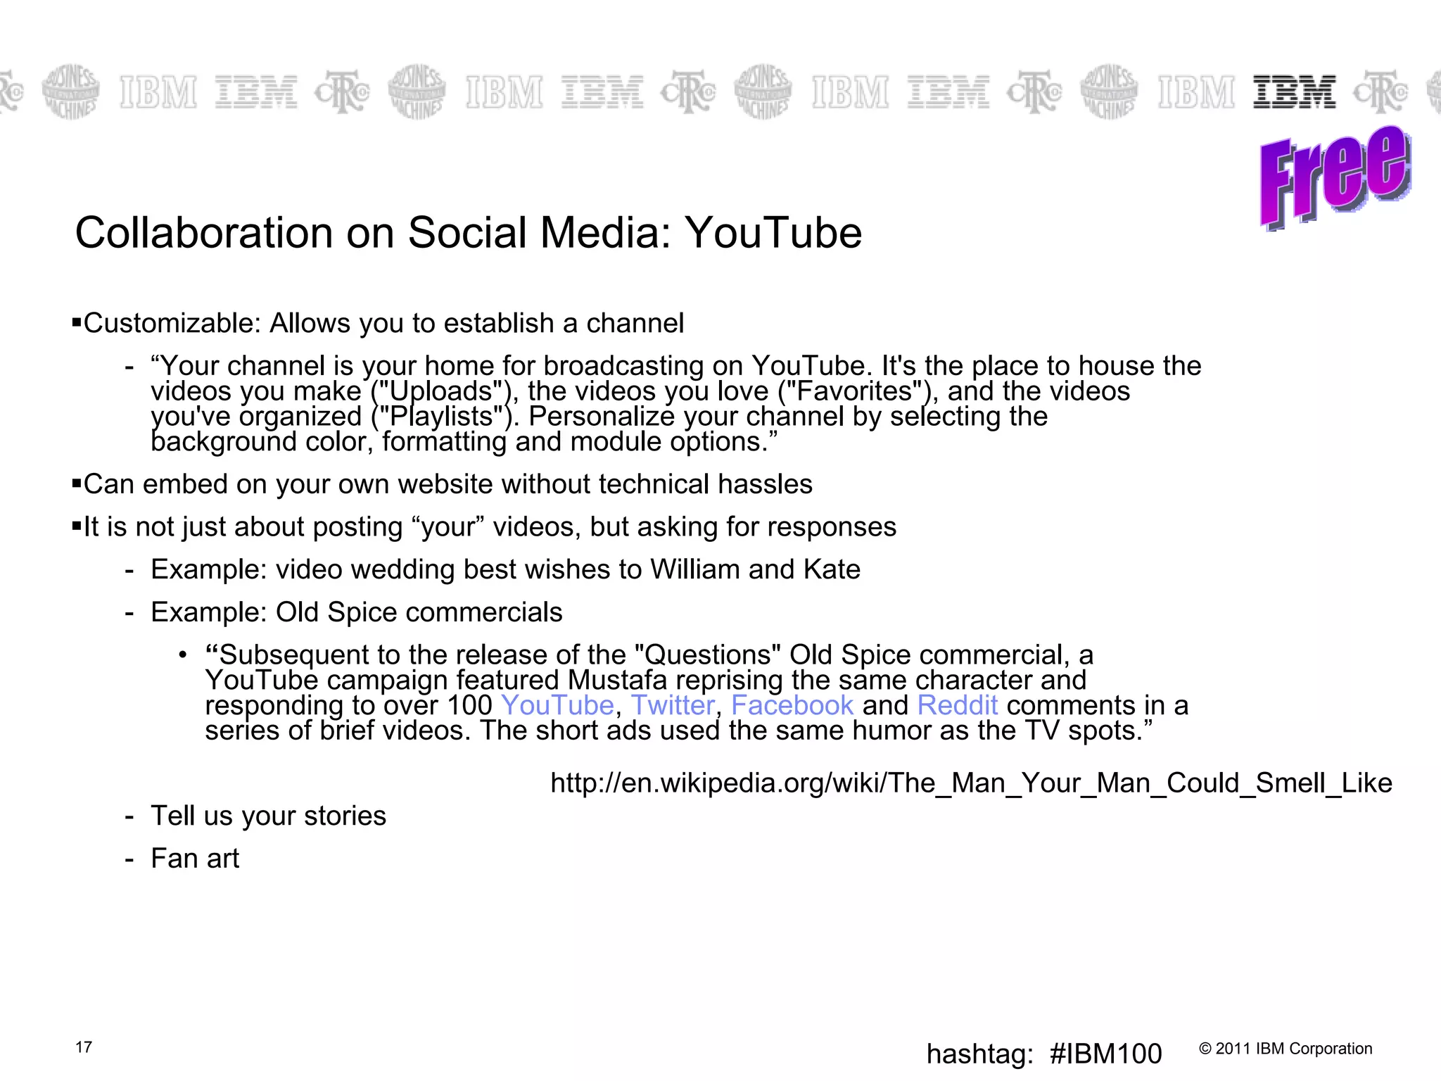Screen dimensions: 1441x1081
Task: Select bullet 'Can embed on your own website'
Action: pos(443,485)
